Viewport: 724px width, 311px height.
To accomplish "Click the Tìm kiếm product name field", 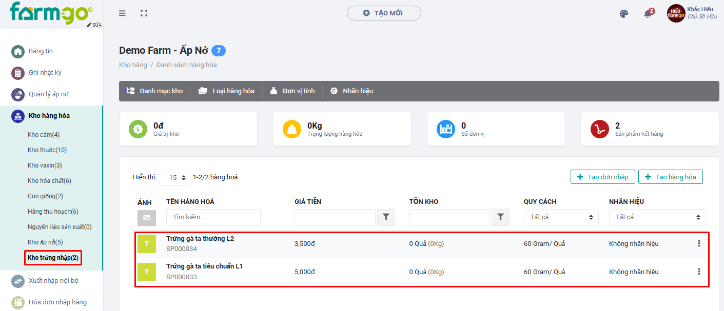I will (x=213, y=217).
